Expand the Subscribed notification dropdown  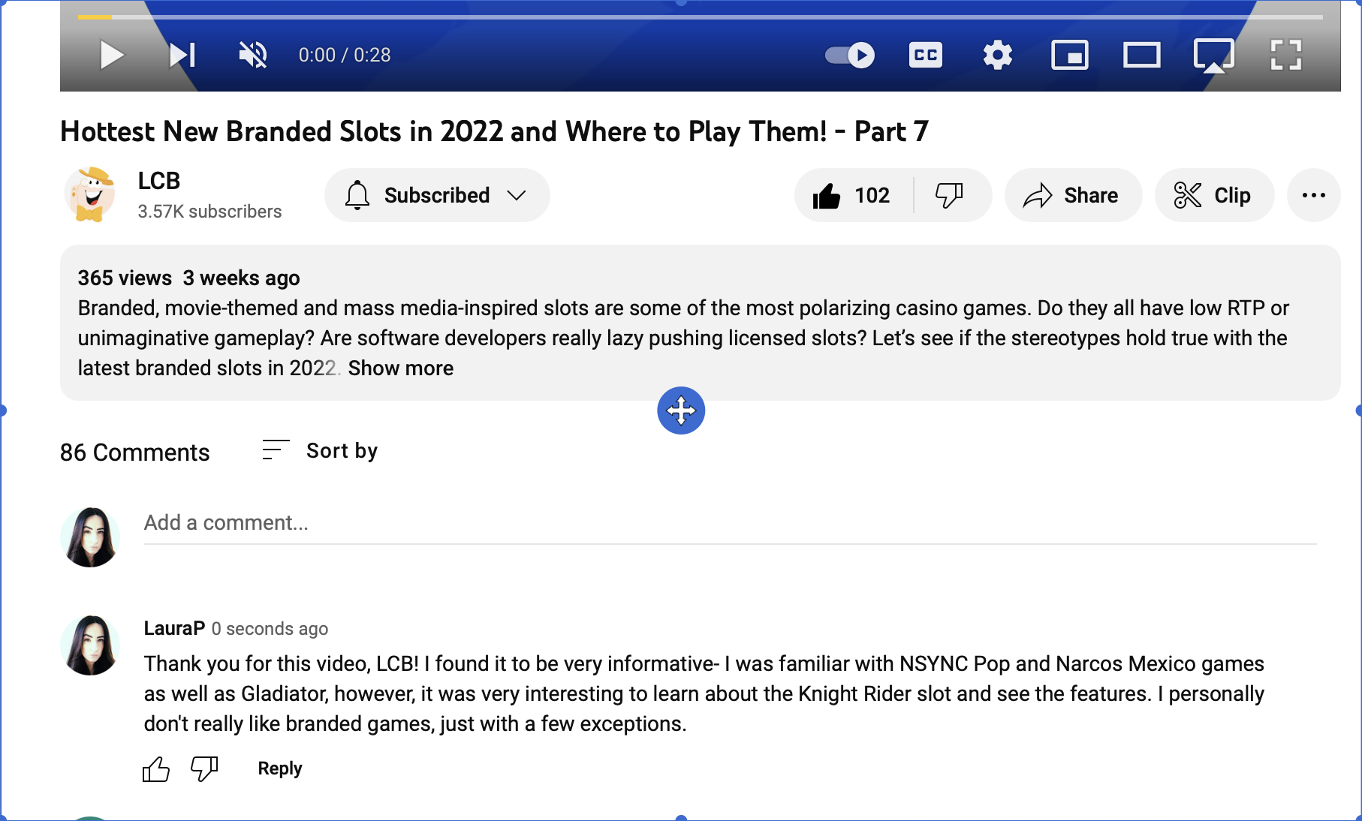click(x=437, y=195)
